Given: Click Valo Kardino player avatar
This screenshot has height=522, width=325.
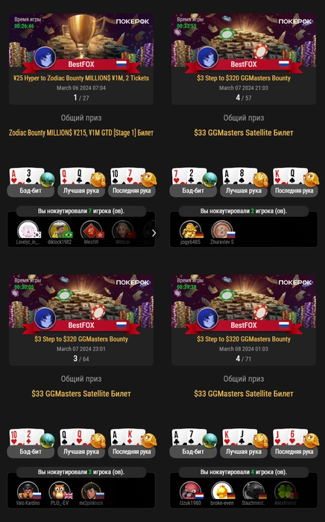Looking at the screenshot, I should 28,491.
